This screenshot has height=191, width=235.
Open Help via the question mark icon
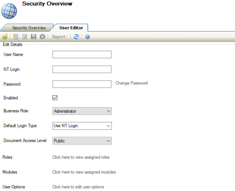pos(87,37)
